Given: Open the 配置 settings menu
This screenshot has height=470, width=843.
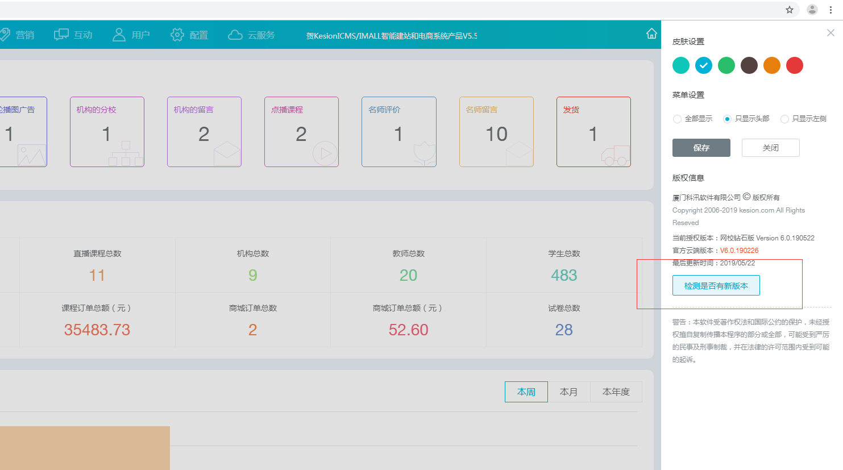Looking at the screenshot, I should pos(189,35).
